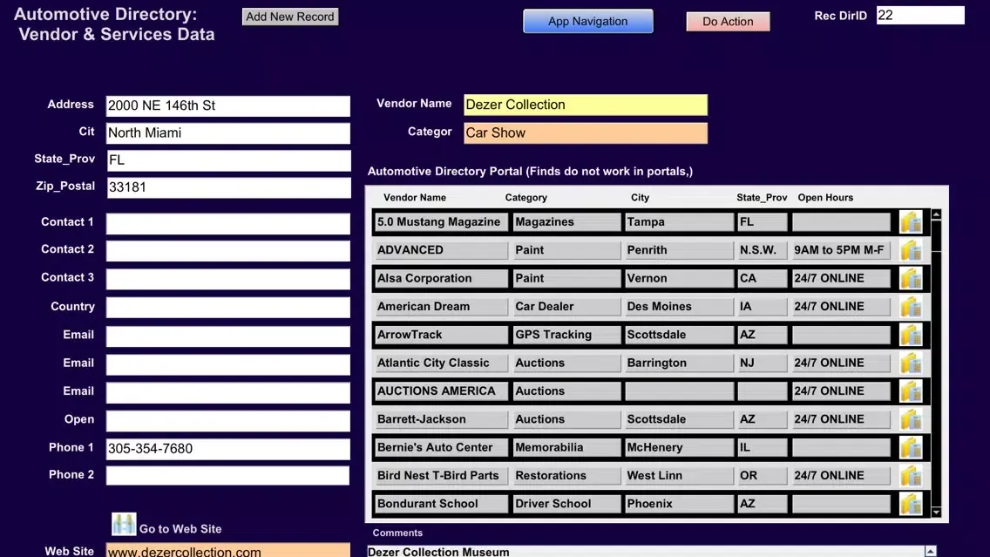Go to Barrett-Jackson record using row icon
990x557 pixels.
(x=911, y=418)
